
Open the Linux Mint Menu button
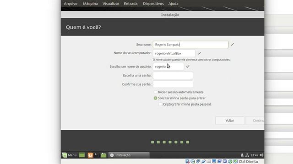pos(69,155)
